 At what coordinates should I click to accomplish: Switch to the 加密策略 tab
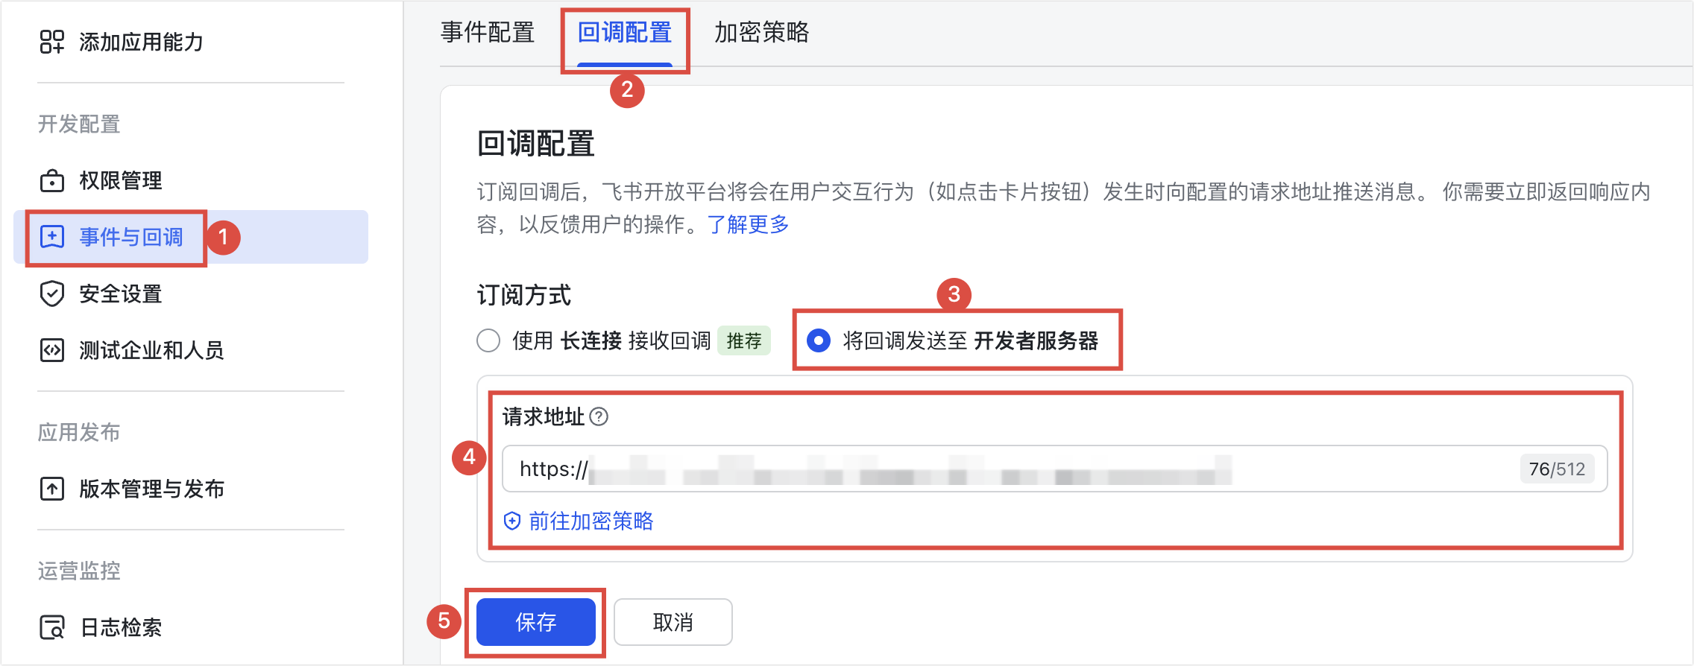(762, 32)
